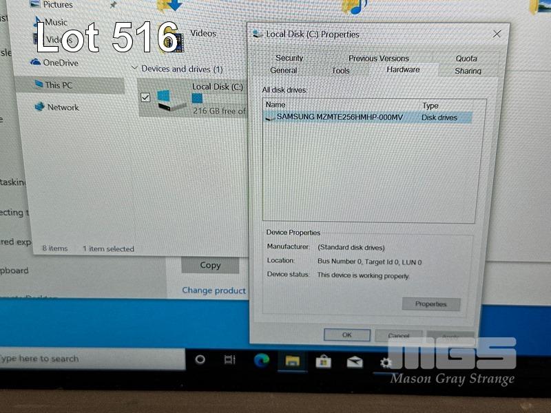The width and height of the screenshot is (551, 413).
Task: Click the Task View taskbar icon
Action: click(230, 360)
